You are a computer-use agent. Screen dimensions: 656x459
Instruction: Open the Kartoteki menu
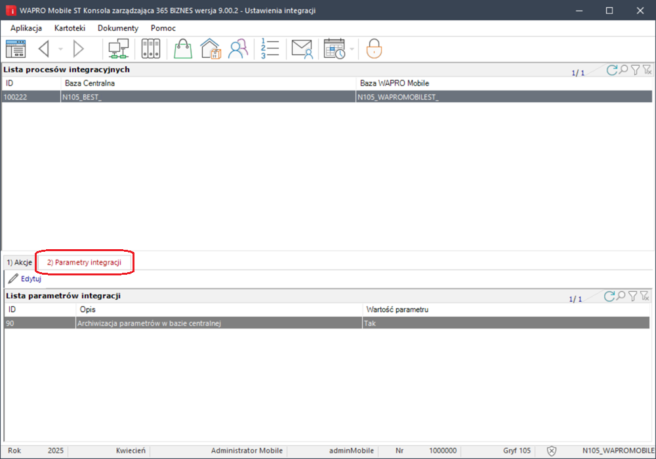pyautogui.click(x=70, y=28)
